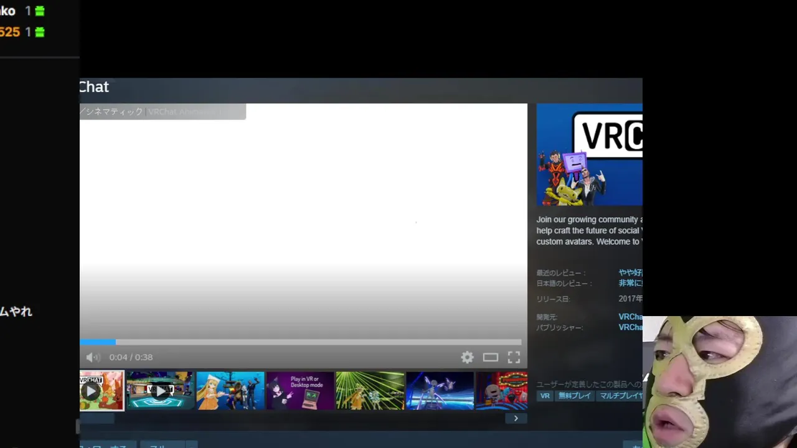This screenshot has height=448, width=797.
Task: Mute the trailer with the speaker icon
Action: click(93, 357)
